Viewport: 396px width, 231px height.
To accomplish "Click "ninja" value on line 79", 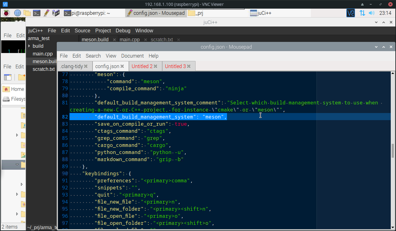I will pyautogui.click(x=176, y=88).
